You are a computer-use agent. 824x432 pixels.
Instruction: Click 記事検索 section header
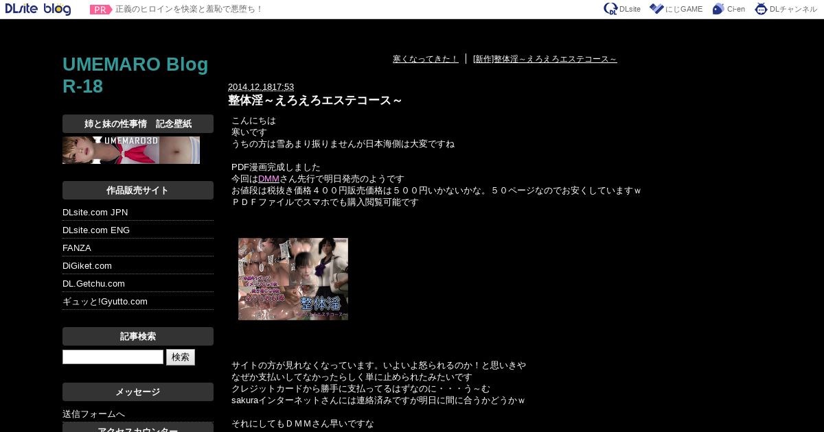pos(138,337)
